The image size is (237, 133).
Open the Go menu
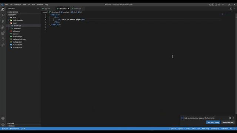[x=29, y=5]
